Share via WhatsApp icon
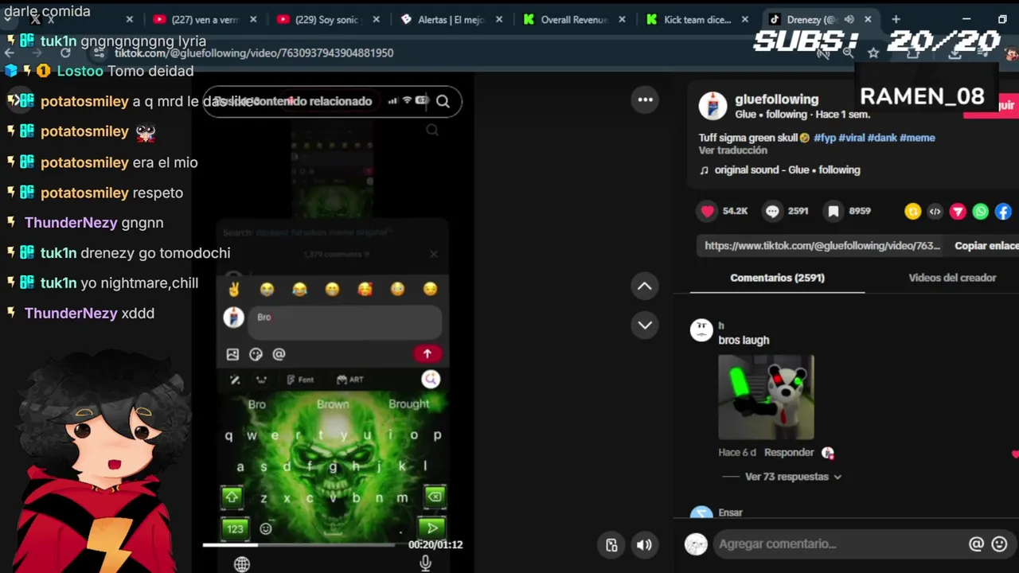 click(980, 211)
